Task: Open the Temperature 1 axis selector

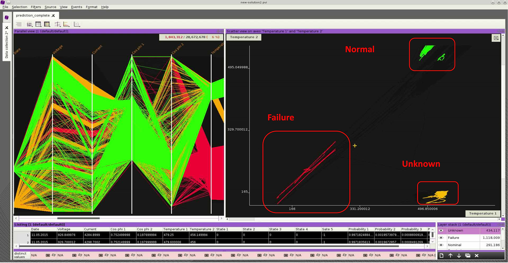Action: pos(482,214)
